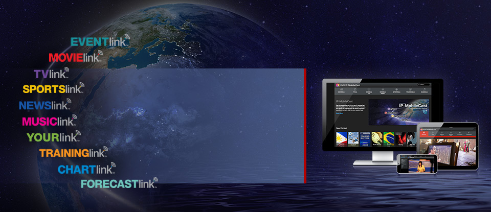Viewport: 491px width, 212px height.
Task: Click the Read More link on the monitor
Action: pyautogui.click(x=339, y=113)
